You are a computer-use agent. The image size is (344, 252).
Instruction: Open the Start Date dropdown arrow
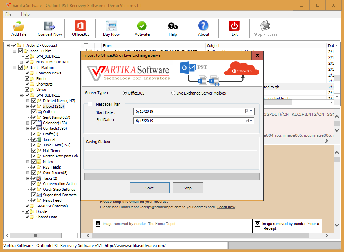click(251, 111)
